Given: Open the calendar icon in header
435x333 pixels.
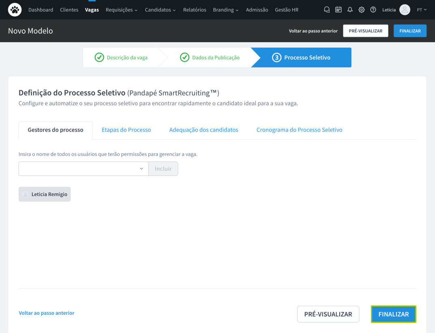Looking at the screenshot, I should pos(339,10).
